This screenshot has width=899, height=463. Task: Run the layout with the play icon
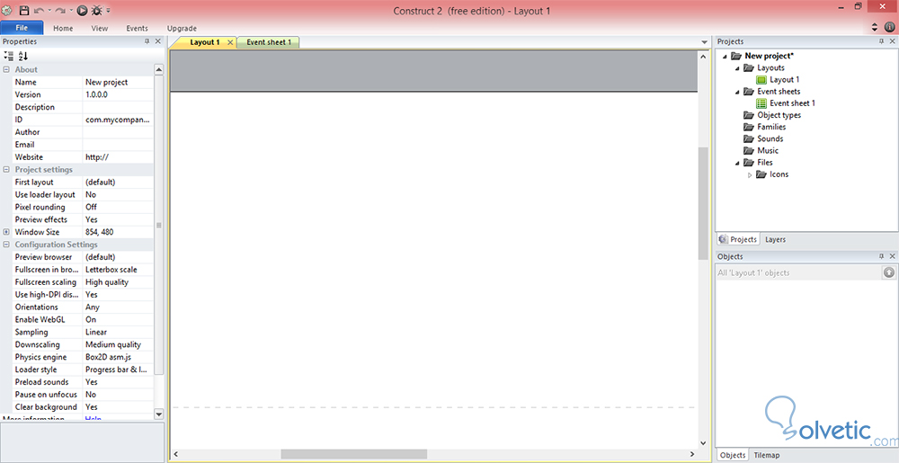coord(82,10)
